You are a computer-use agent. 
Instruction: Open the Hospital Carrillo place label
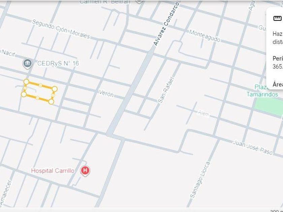click(x=53, y=171)
